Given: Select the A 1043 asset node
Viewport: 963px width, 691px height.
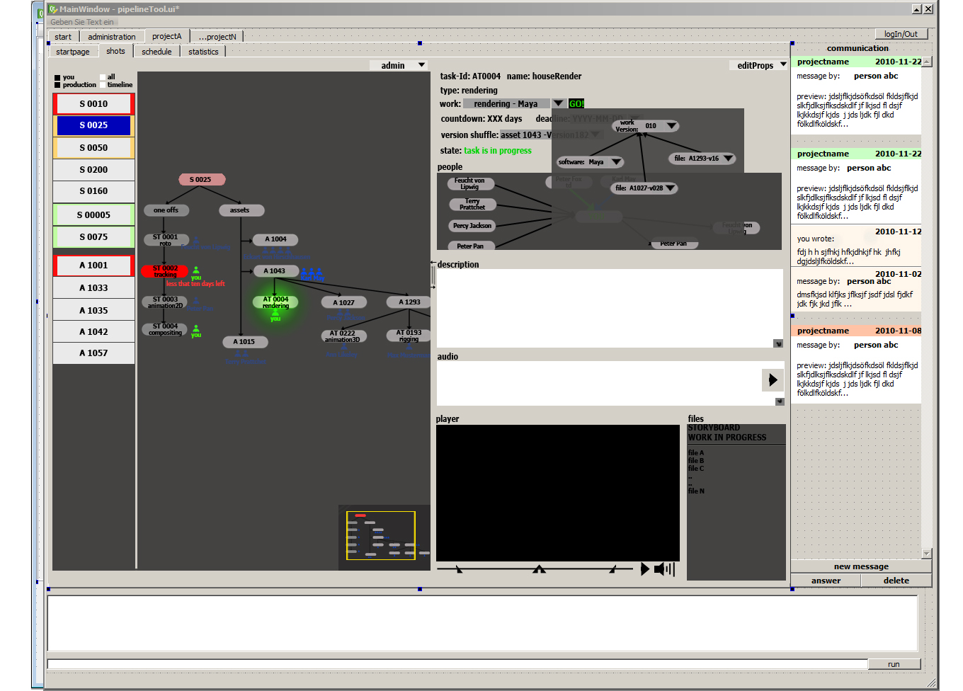Looking at the screenshot, I should [x=275, y=271].
